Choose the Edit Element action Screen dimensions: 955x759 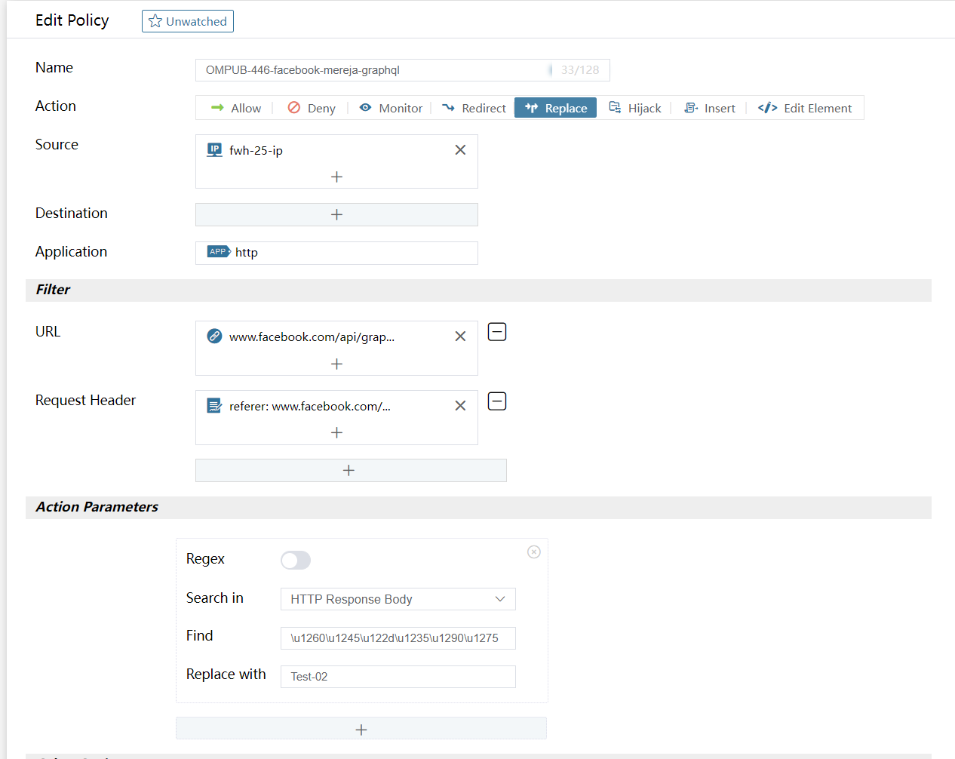click(805, 108)
